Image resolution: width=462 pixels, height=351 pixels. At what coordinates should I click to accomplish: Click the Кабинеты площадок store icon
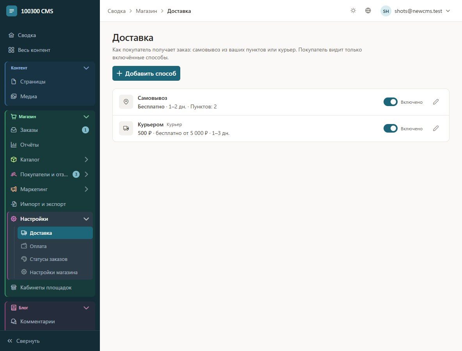[x=14, y=287]
